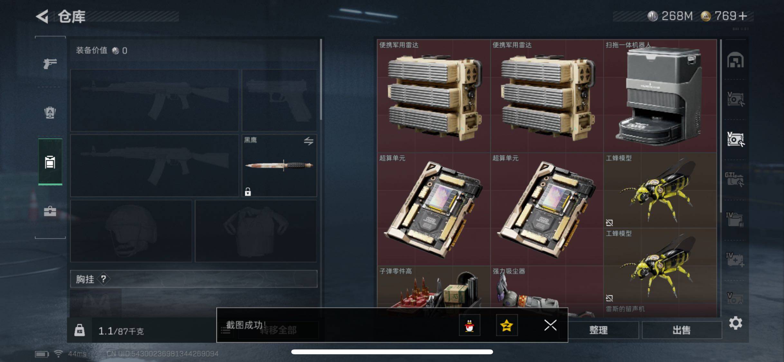Open warehouse settings gear icon
This screenshot has height=362, width=784.
pos(735,323)
